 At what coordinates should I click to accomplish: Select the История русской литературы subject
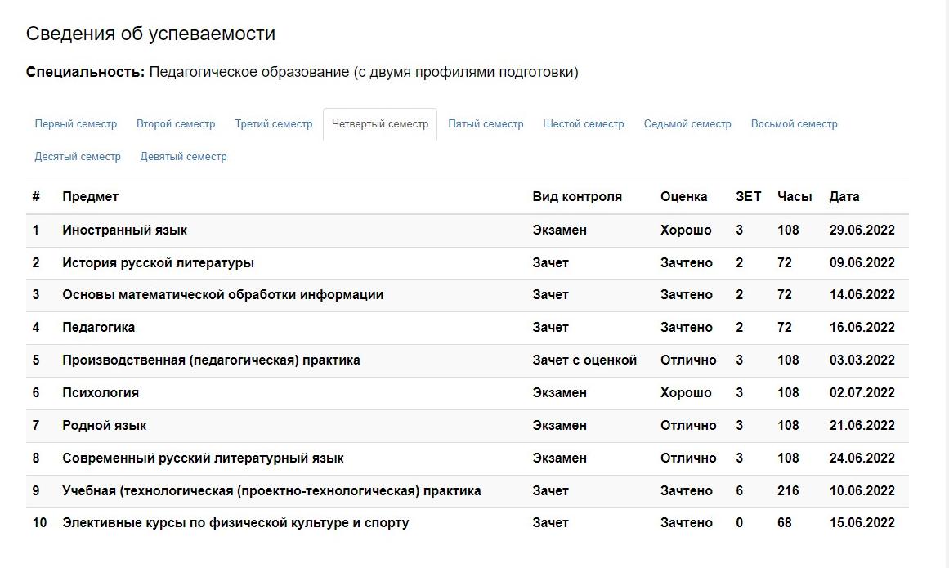point(158,262)
